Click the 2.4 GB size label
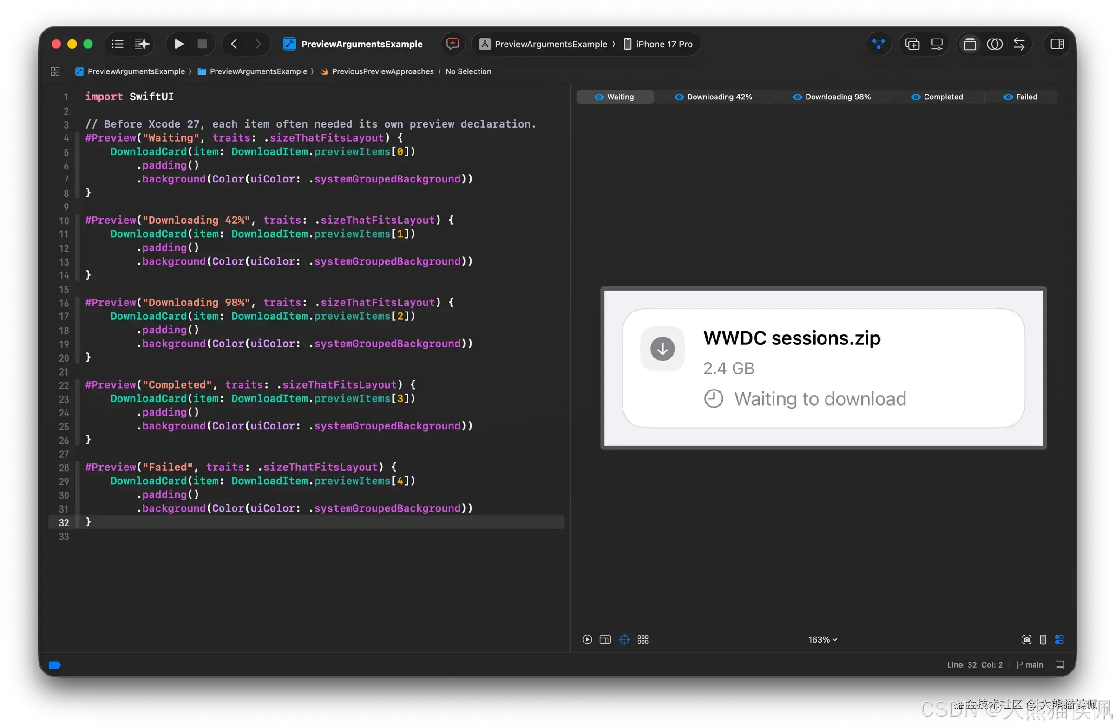 [728, 369]
